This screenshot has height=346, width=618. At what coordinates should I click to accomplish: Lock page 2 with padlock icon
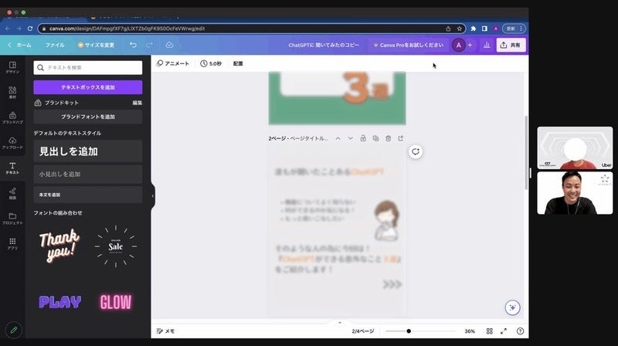363,138
